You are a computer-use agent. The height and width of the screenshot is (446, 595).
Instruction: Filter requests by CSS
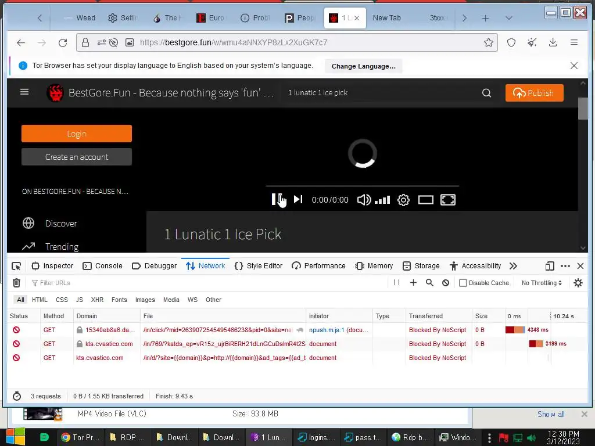pyautogui.click(x=62, y=300)
